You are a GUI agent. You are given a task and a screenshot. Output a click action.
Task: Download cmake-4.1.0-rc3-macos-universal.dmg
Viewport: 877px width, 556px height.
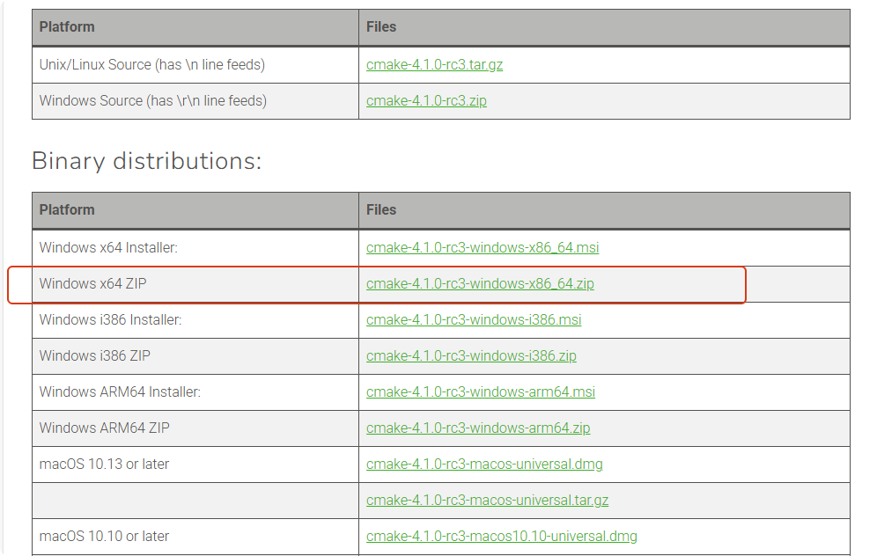(x=484, y=465)
